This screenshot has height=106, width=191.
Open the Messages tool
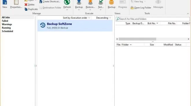click(x=158, y=4)
